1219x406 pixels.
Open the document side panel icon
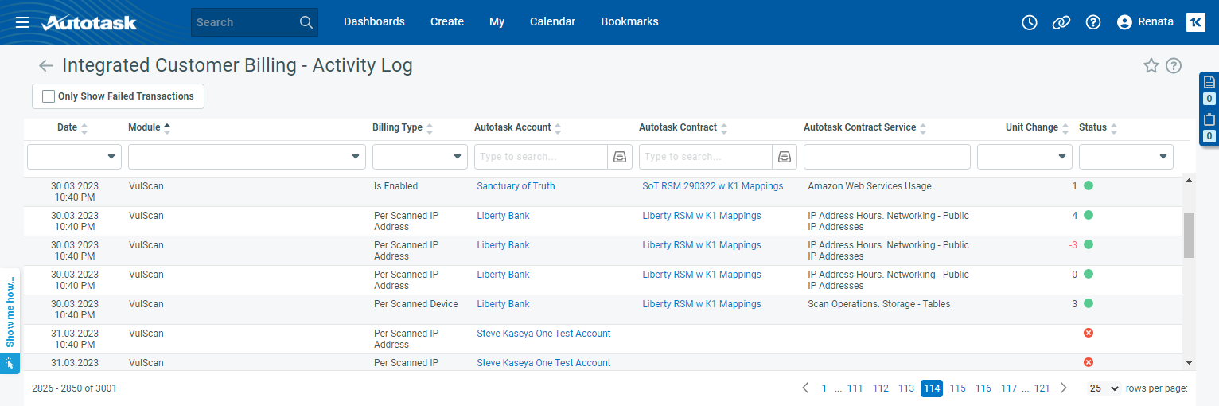[1209, 82]
